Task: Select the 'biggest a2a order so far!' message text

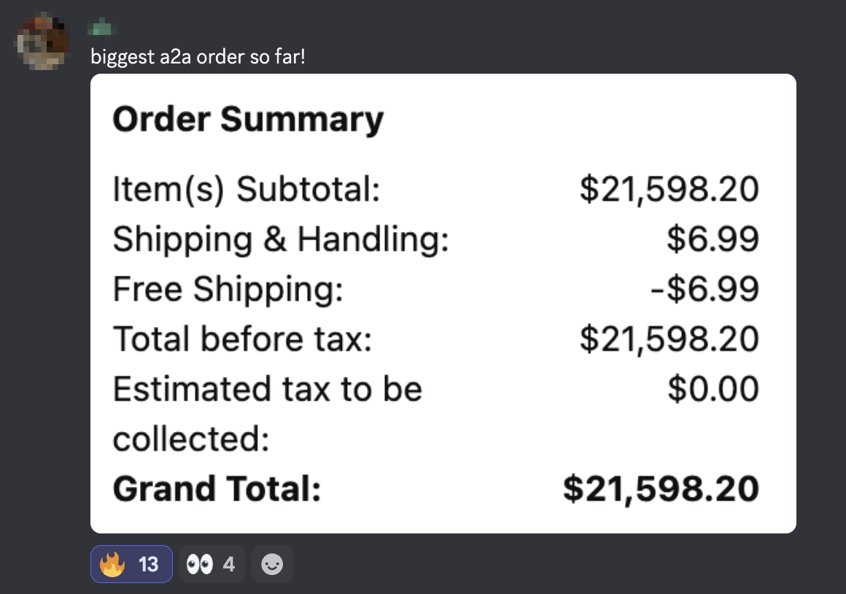Action: point(198,57)
